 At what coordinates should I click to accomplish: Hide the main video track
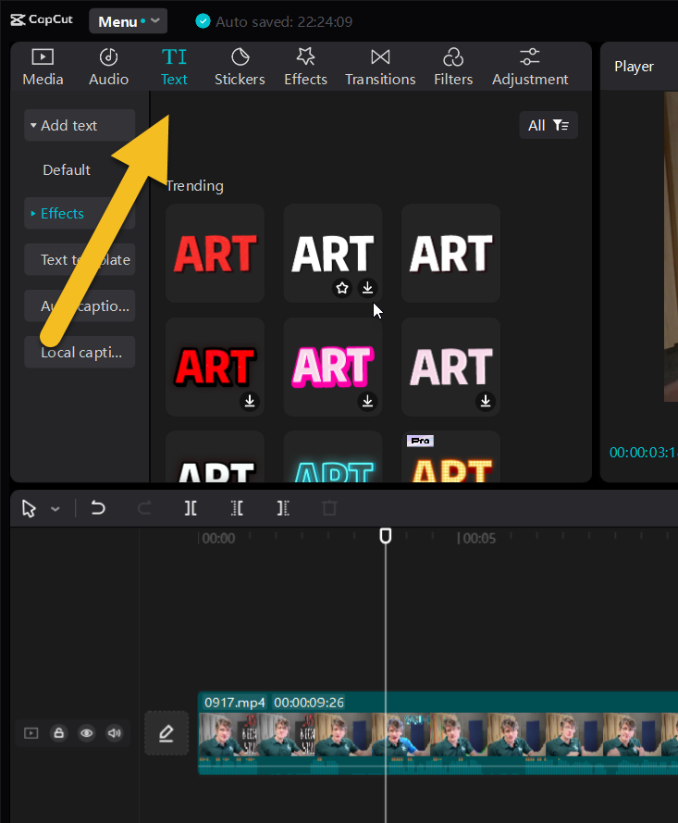(87, 732)
